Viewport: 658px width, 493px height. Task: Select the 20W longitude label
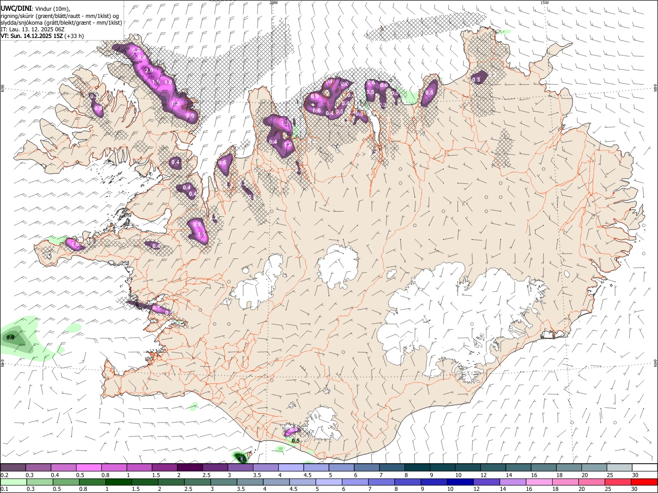273,3
